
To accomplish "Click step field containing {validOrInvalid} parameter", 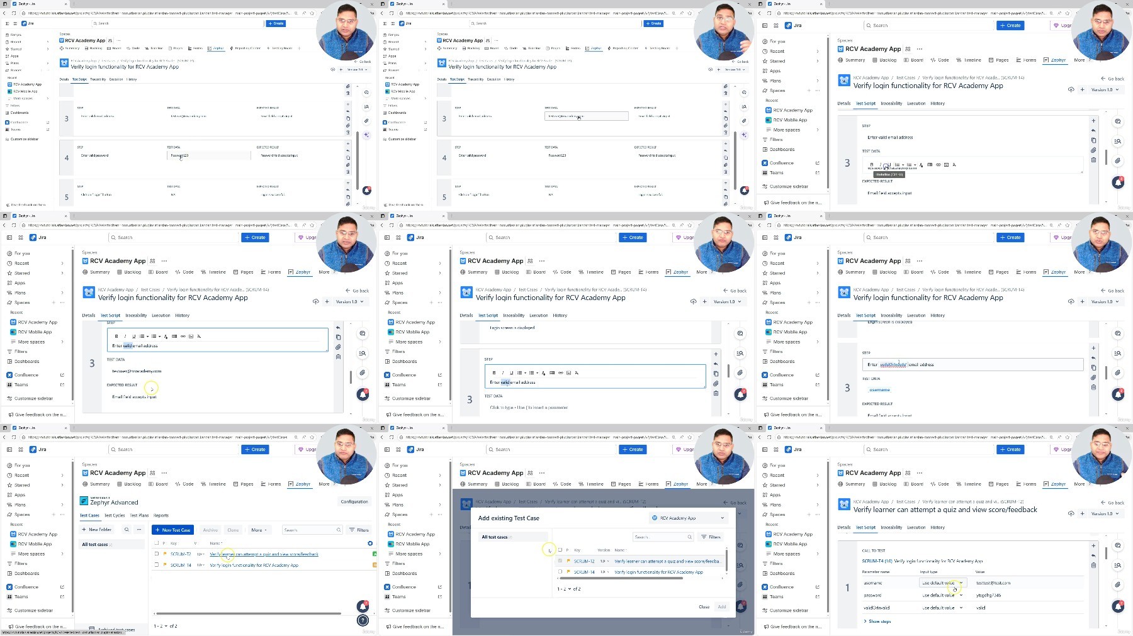I will pyautogui.click(x=972, y=364).
